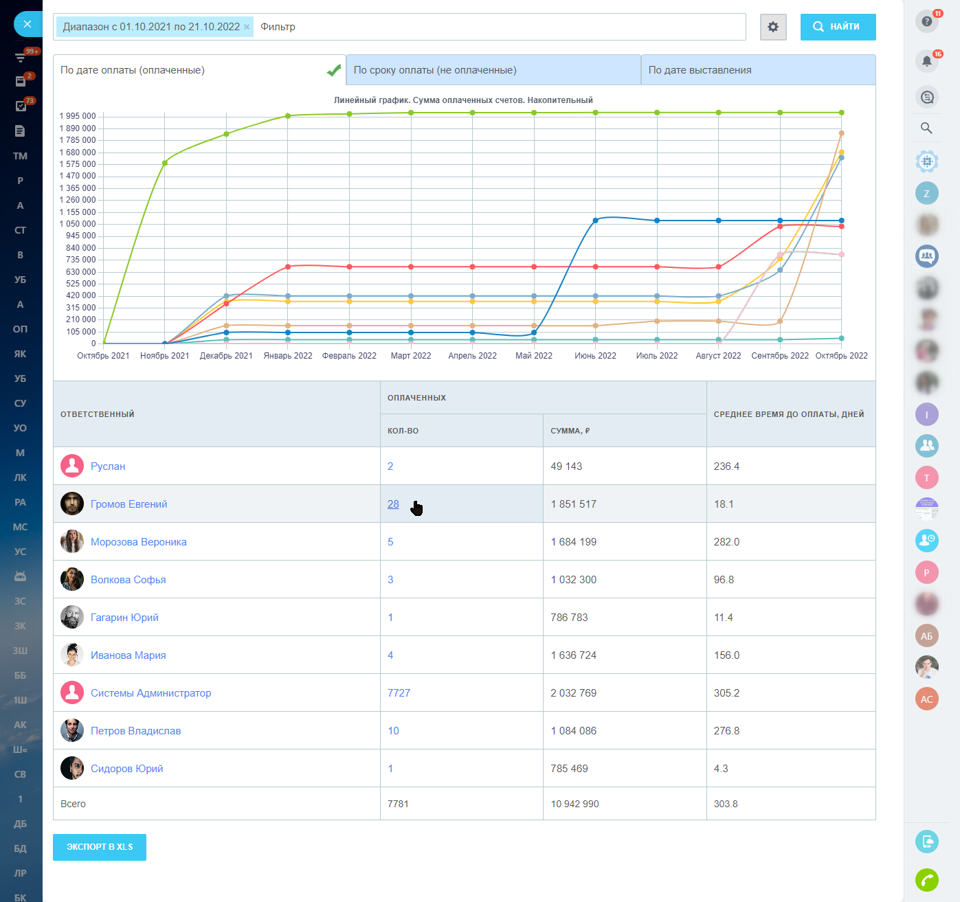Export the report with ЭКСПОРТ В XLS

(100, 847)
